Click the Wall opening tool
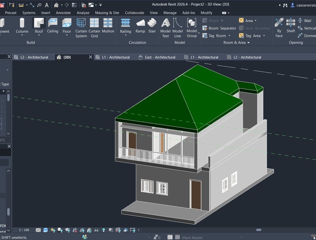The width and height of the screenshot is (316, 240). click(x=304, y=21)
